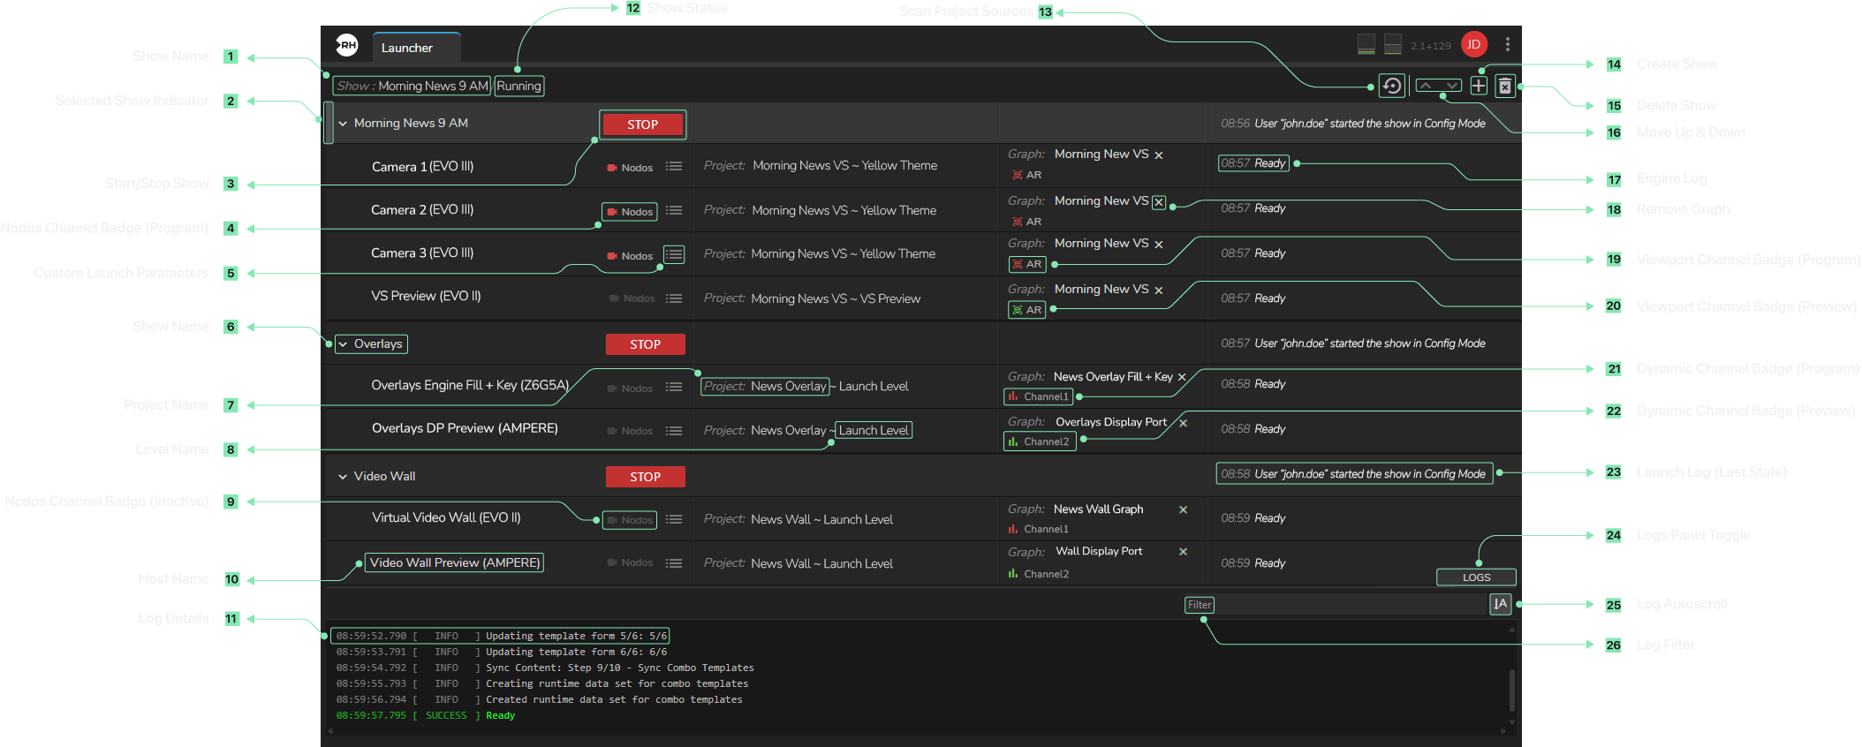Collapse the Video Wall show group
The height and width of the screenshot is (747, 1862).
click(343, 477)
